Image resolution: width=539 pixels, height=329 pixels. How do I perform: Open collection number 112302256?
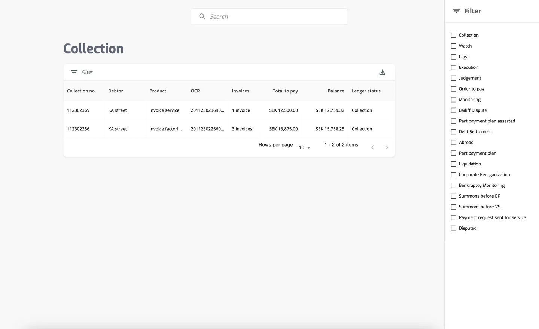78,129
